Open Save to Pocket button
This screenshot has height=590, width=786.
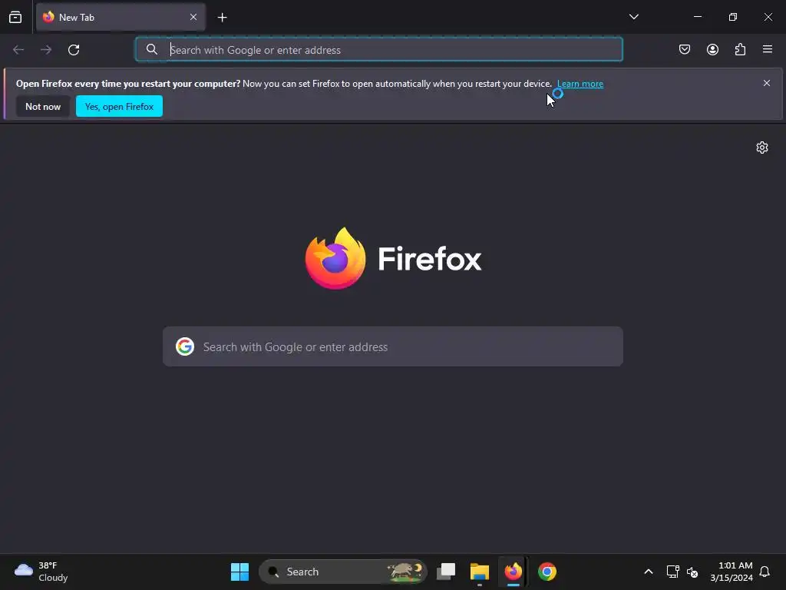point(685,49)
